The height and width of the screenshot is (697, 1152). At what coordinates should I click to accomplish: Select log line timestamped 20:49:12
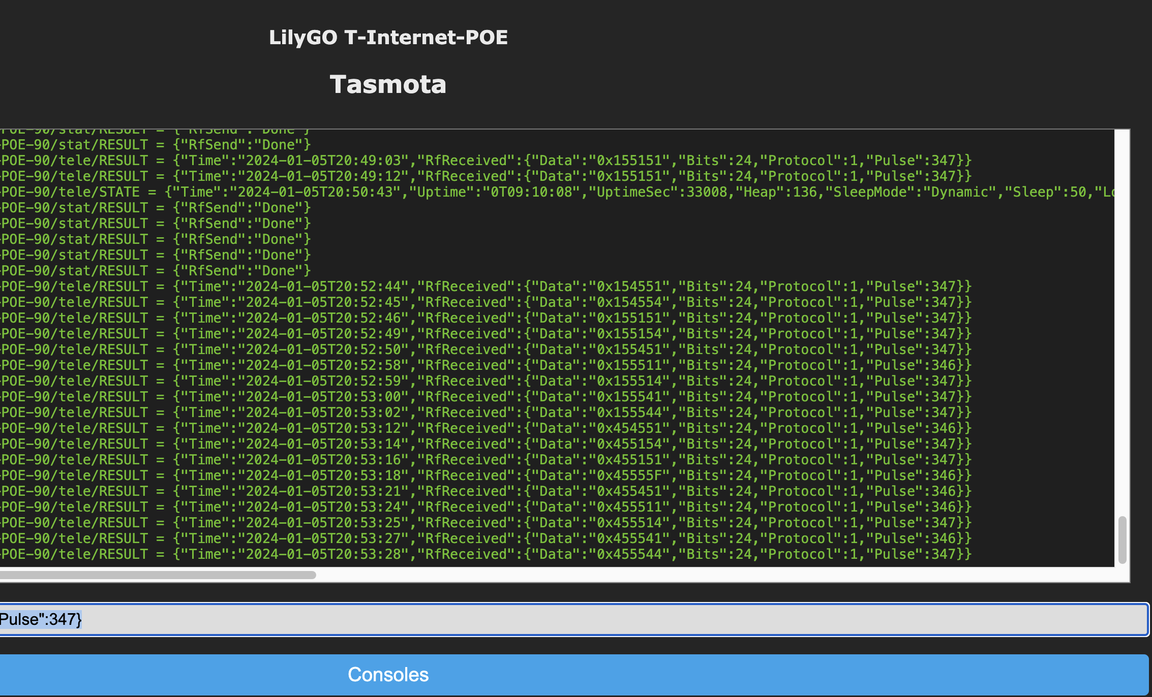tap(486, 176)
